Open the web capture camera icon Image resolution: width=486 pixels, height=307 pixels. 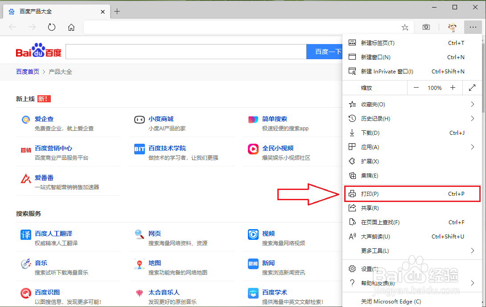pyautogui.click(x=426, y=27)
